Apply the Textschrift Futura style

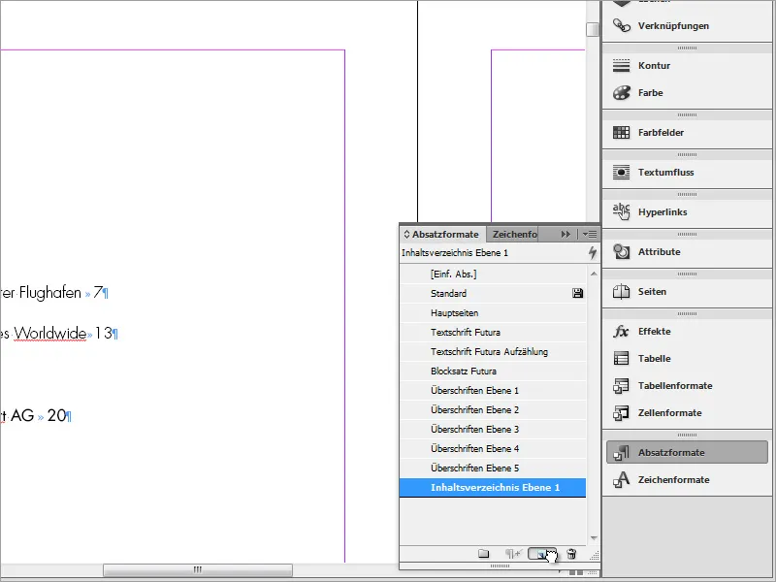pos(493,332)
